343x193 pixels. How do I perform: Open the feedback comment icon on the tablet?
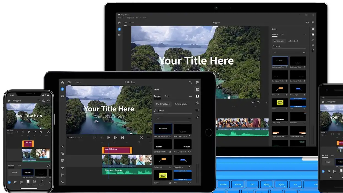click(197, 82)
